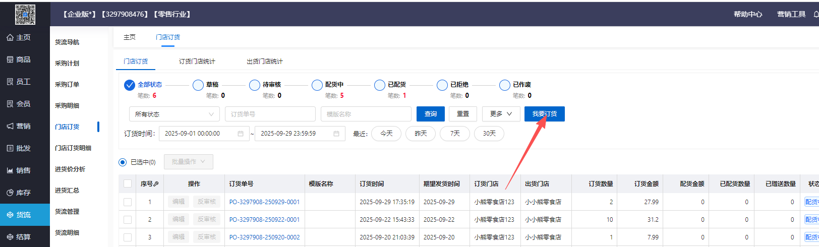
Task: Select the 7天 recent range button
Action: point(454,134)
